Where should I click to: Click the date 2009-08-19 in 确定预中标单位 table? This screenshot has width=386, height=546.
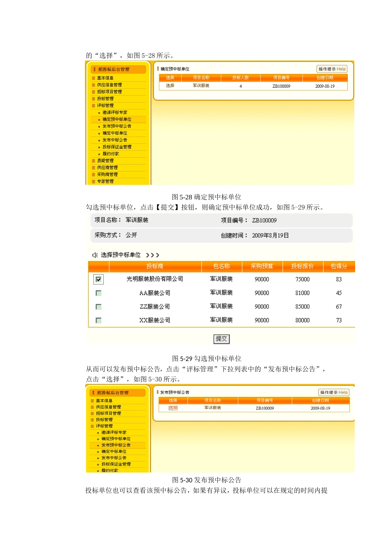click(325, 86)
